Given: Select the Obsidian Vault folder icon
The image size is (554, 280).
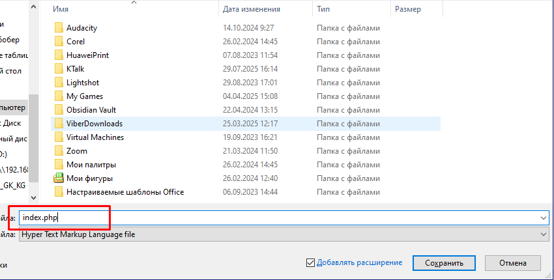Looking at the screenshot, I should pyautogui.click(x=59, y=110).
